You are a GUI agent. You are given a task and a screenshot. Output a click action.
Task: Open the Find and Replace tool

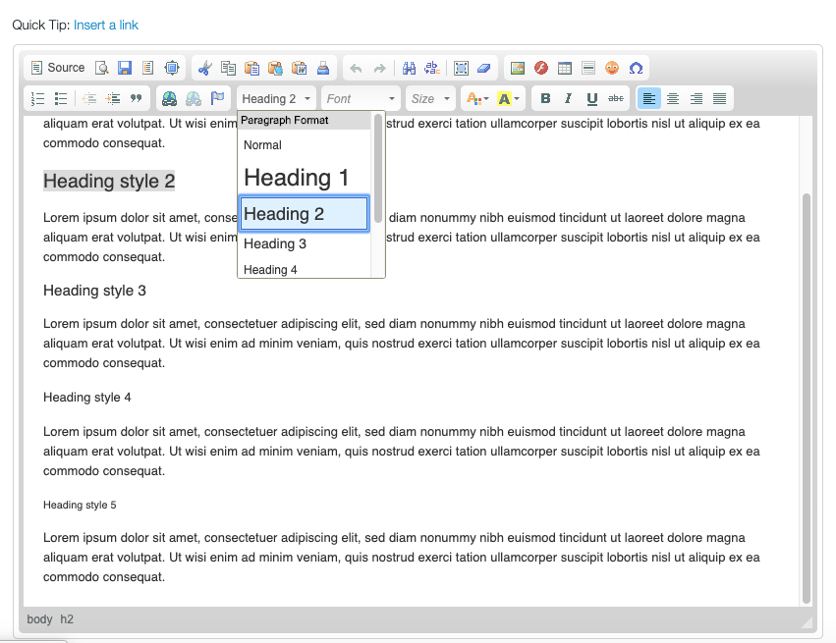(409, 67)
